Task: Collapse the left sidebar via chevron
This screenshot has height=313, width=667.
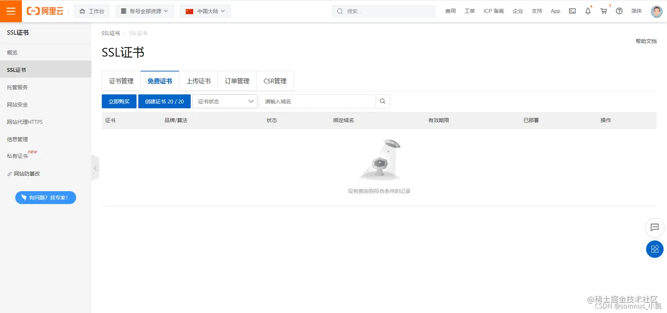Action: click(x=95, y=168)
